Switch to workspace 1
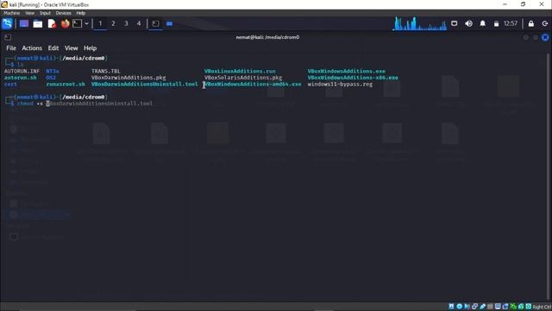The width and height of the screenshot is (552, 311). coord(100,23)
